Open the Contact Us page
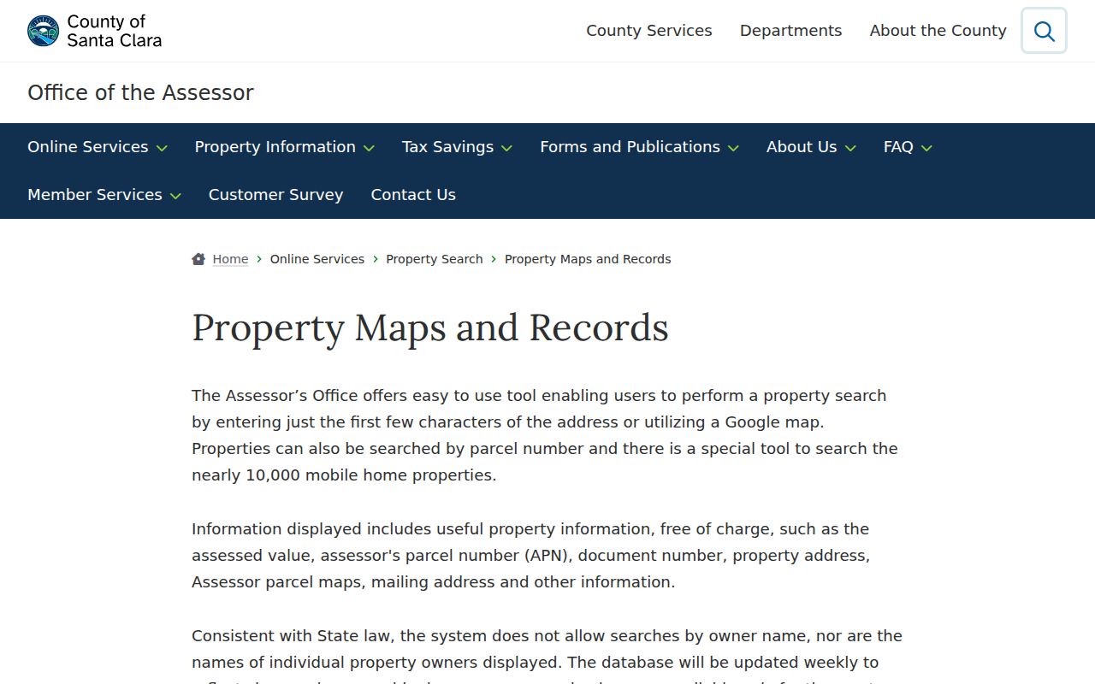The width and height of the screenshot is (1095, 684). [413, 195]
